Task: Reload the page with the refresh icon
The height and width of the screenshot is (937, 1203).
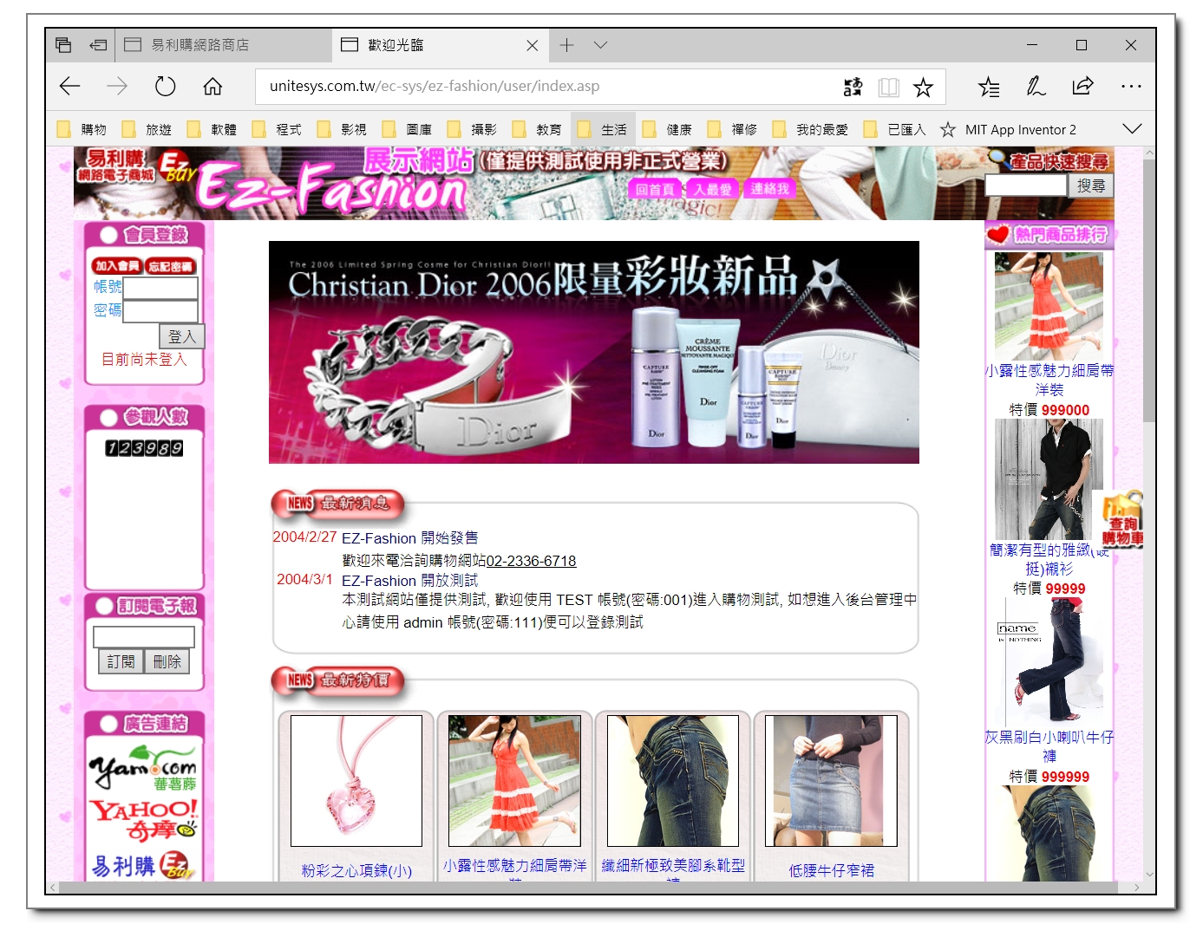Action: point(165,86)
